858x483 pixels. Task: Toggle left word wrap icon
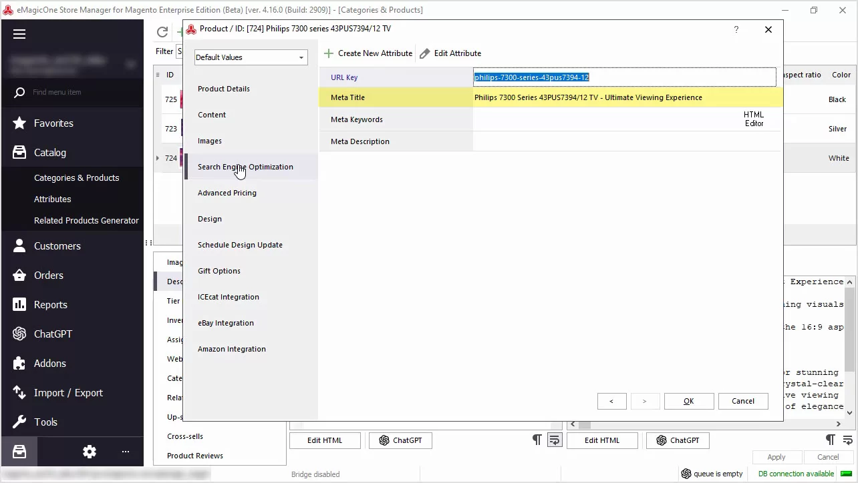(x=554, y=440)
